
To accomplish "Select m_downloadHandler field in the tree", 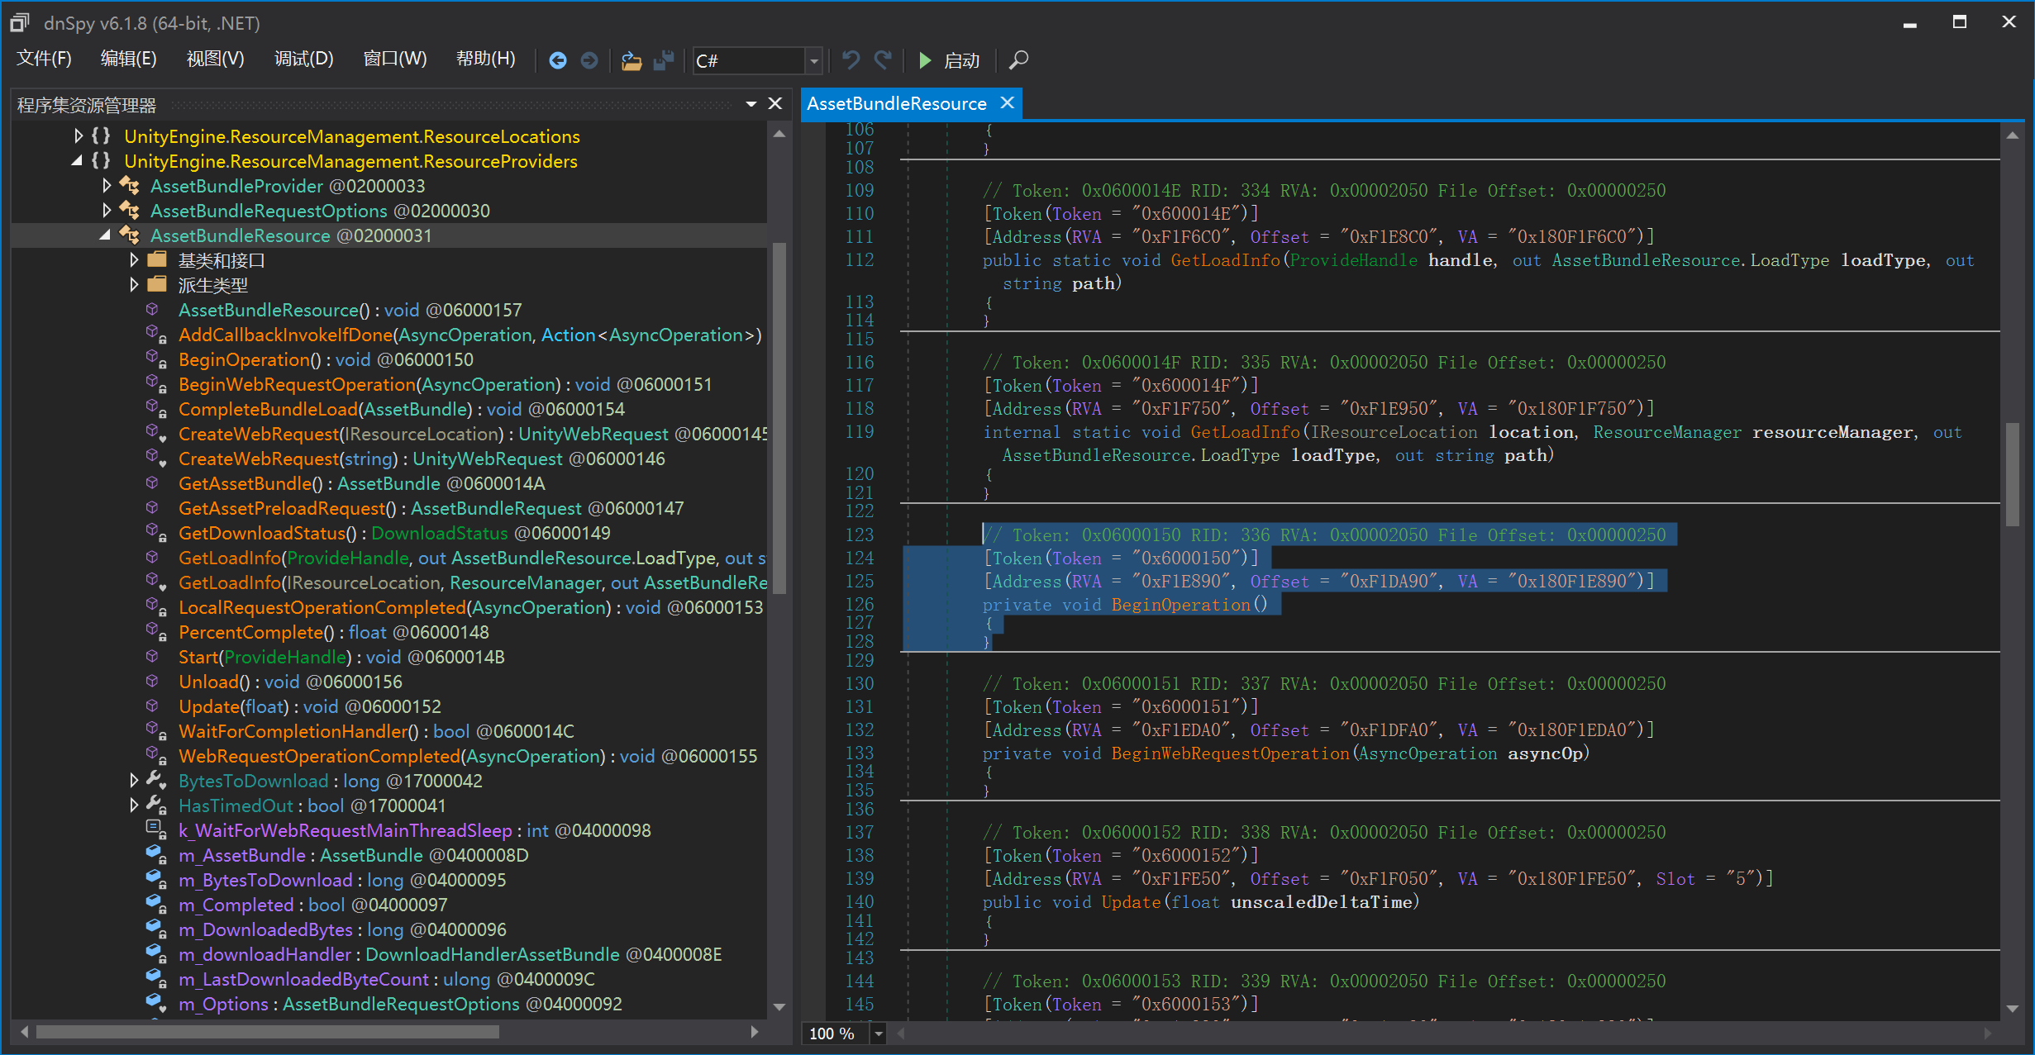I will coord(450,954).
